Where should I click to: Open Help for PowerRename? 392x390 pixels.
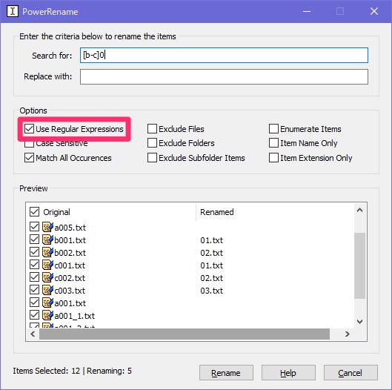pyautogui.click(x=288, y=373)
